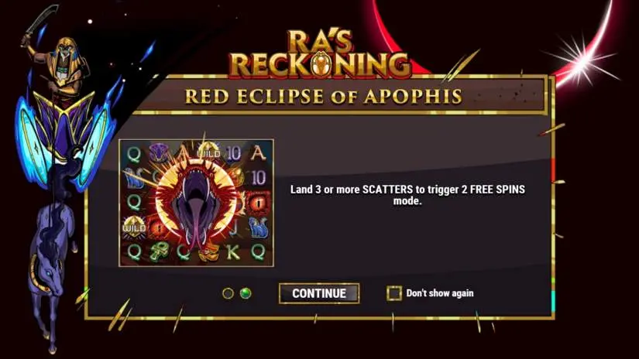Click the CONTINUE button
Screen dimensions: 639x359
coord(319,293)
